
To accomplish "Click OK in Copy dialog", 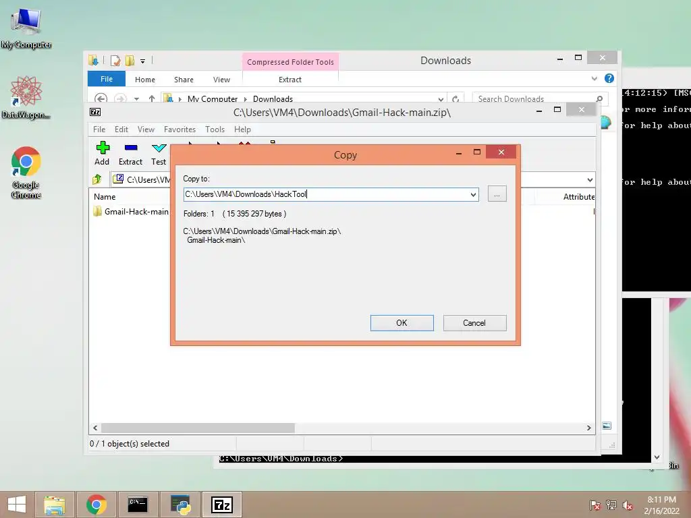I will click(x=402, y=323).
